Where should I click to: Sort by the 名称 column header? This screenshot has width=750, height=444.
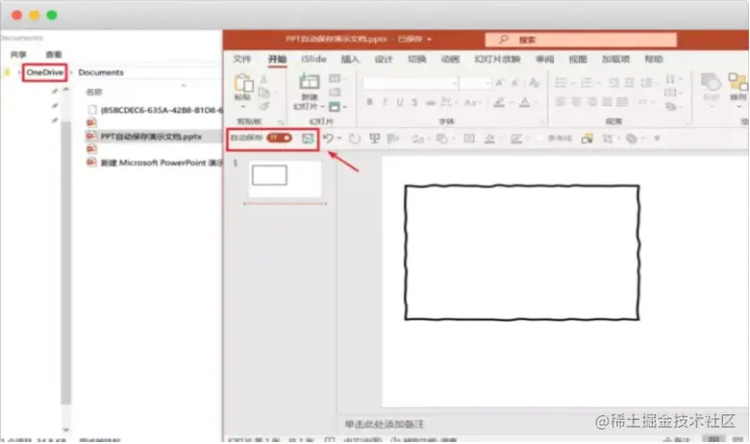point(94,91)
